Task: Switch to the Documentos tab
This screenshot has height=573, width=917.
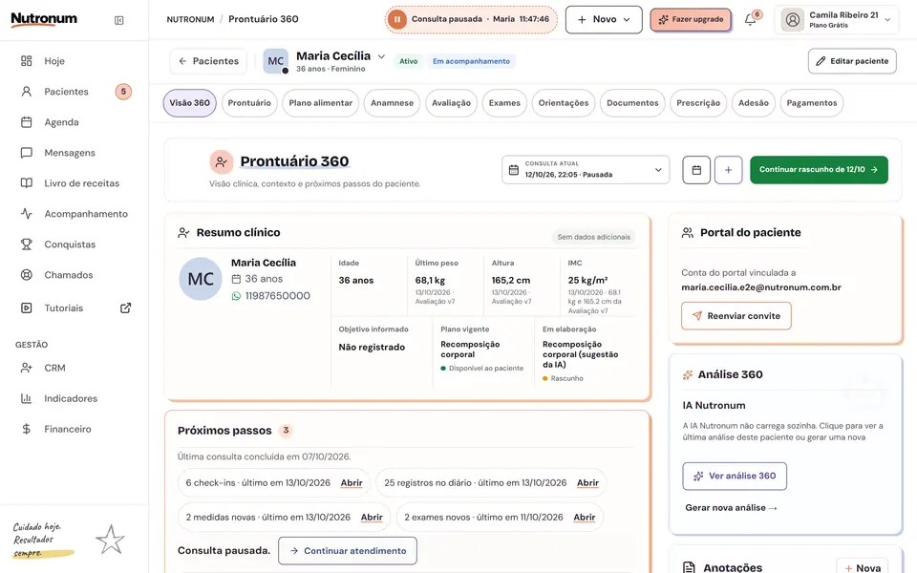Action: point(632,103)
